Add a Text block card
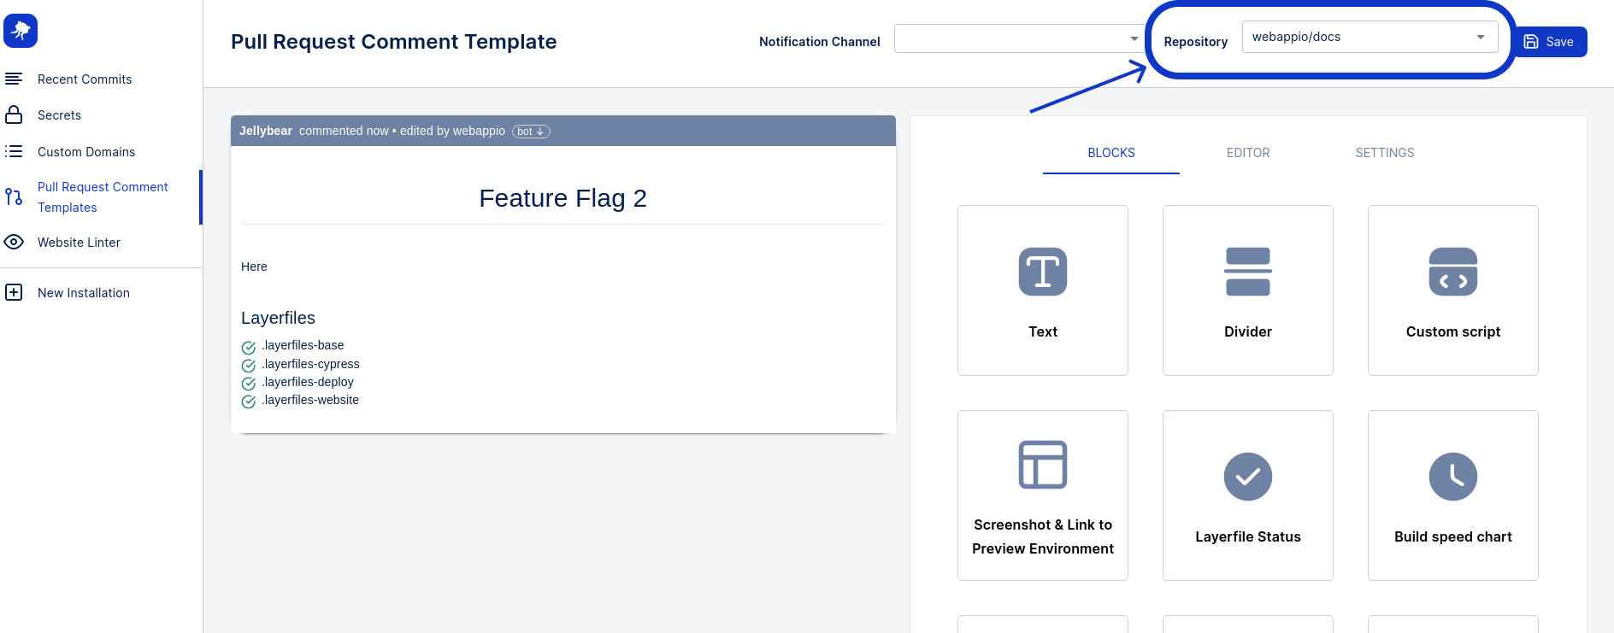The width and height of the screenshot is (1614, 633). pos(1043,290)
